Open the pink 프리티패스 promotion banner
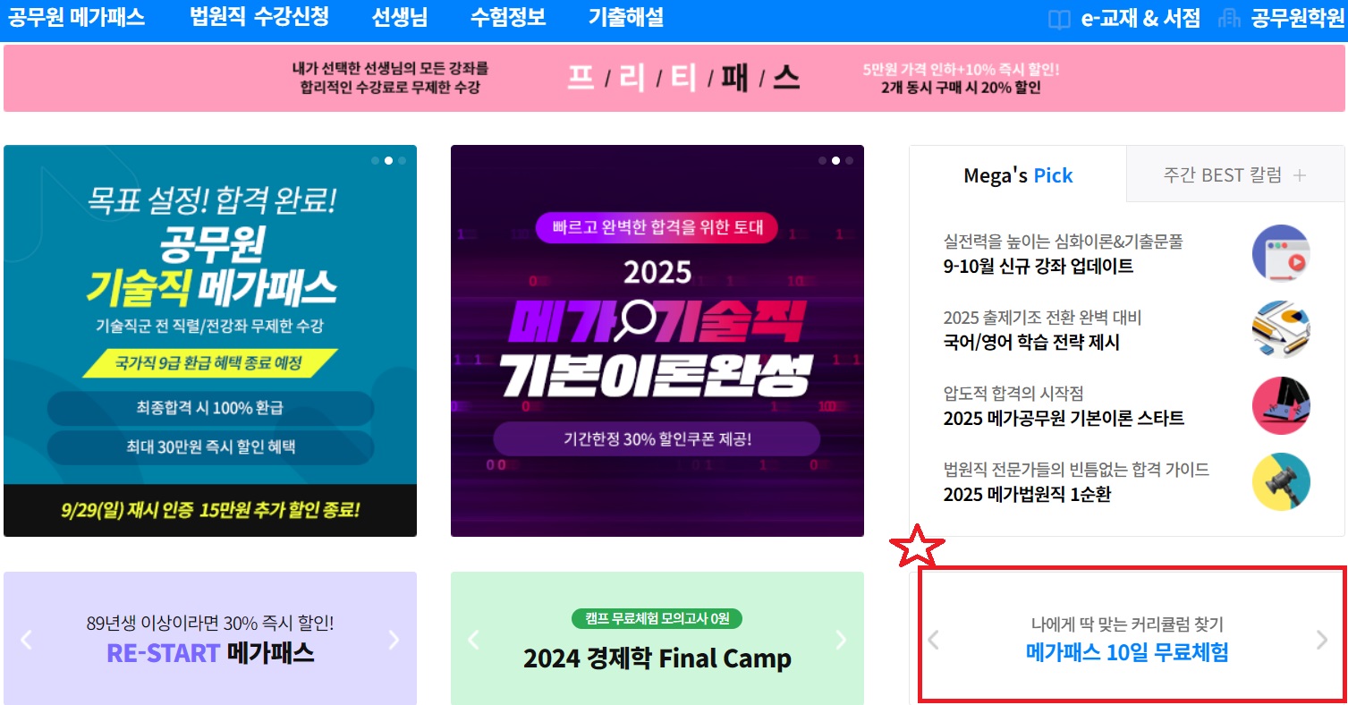The image size is (1348, 705). pyautogui.click(x=674, y=79)
